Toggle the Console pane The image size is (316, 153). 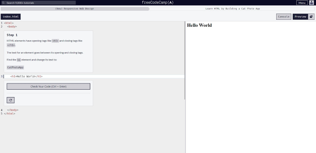[284, 17]
